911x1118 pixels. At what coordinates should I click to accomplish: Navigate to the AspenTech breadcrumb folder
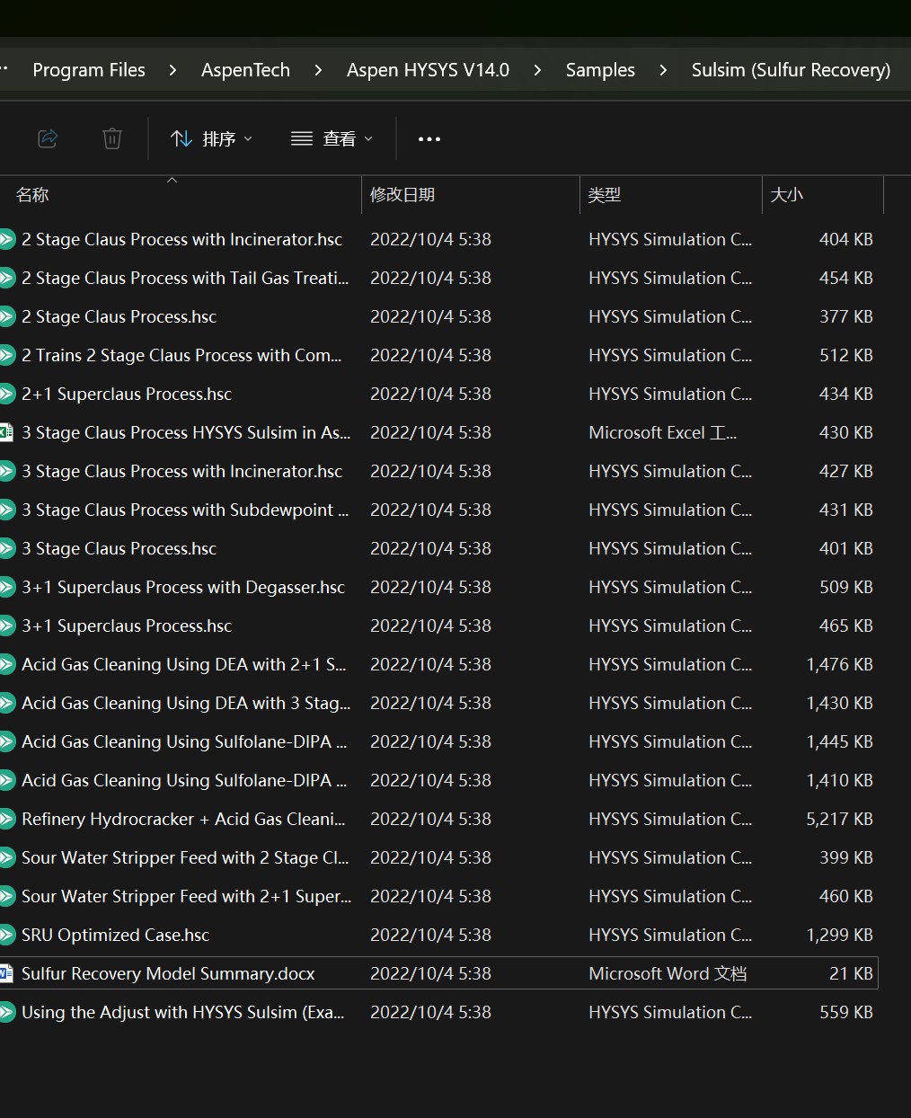point(245,70)
